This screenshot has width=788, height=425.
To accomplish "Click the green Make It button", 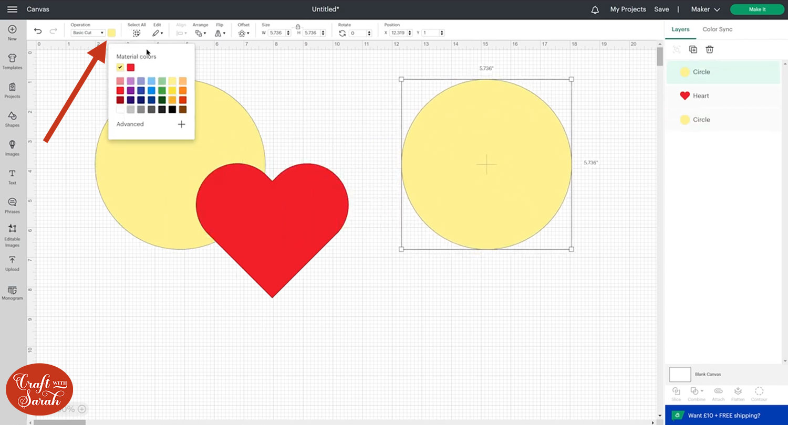I will coord(756,9).
